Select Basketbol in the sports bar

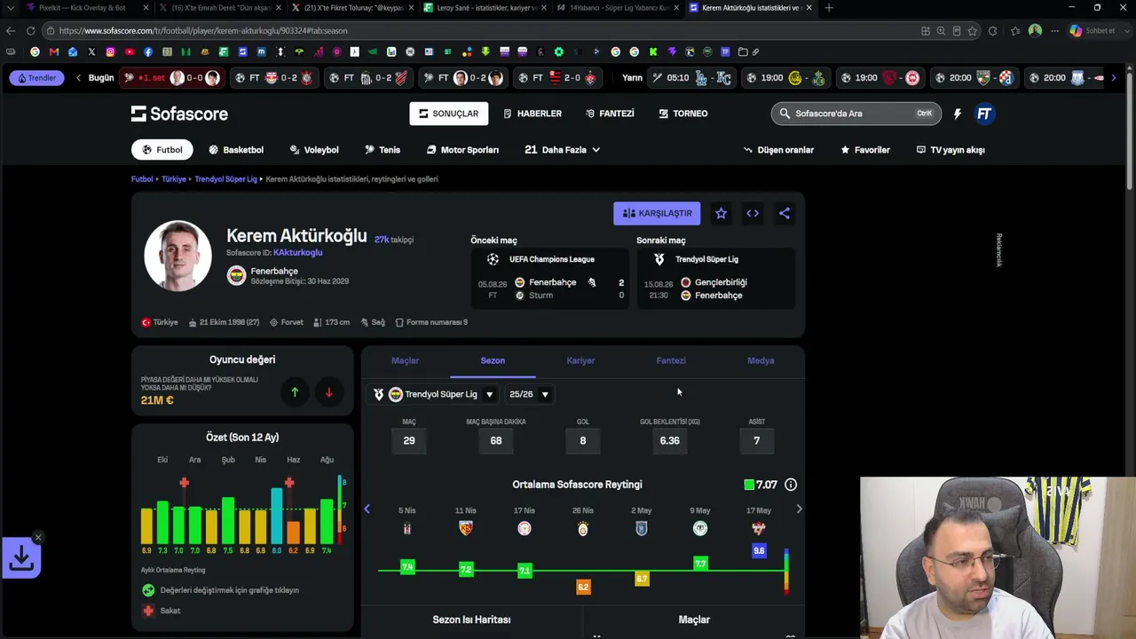(x=236, y=150)
